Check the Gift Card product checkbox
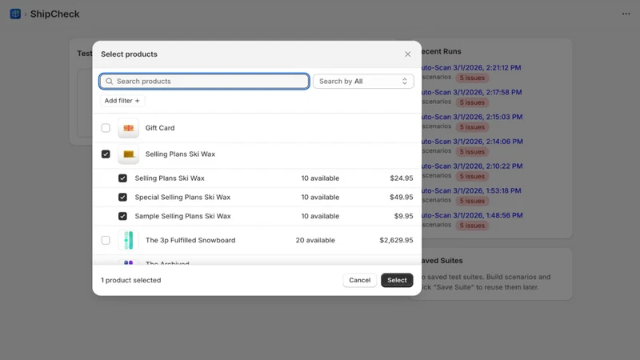The image size is (640, 360). 106,128
